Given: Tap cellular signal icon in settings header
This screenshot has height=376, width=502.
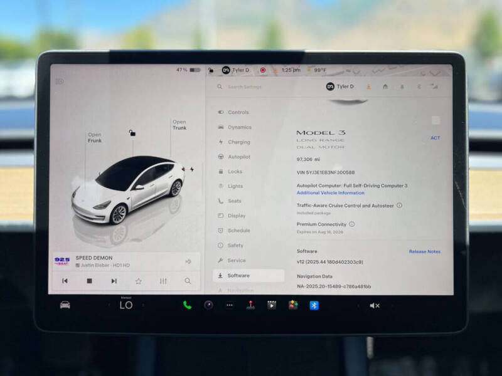Looking at the screenshot, I should click(x=434, y=86).
